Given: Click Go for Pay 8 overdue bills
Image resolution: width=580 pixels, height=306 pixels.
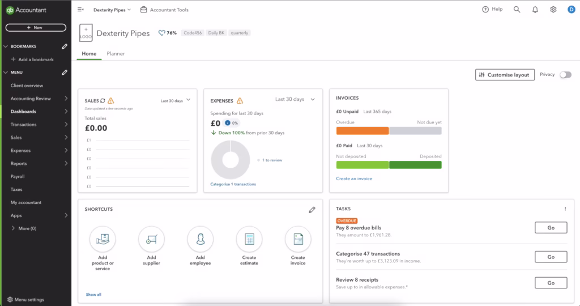Looking at the screenshot, I should (551, 228).
